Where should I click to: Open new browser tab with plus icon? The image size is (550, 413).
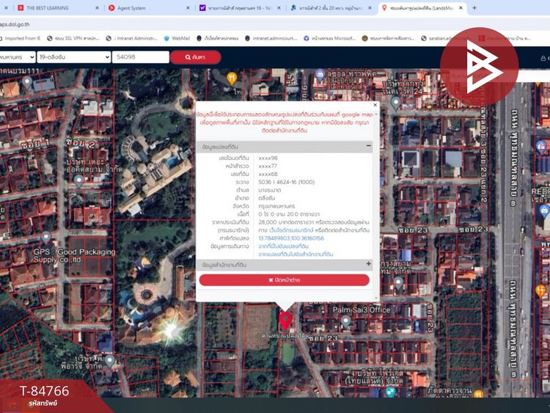tap(474, 8)
